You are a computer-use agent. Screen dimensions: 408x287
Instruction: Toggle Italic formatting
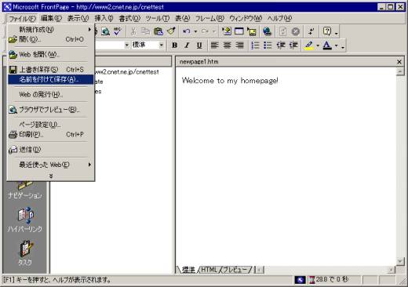point(187,45)
